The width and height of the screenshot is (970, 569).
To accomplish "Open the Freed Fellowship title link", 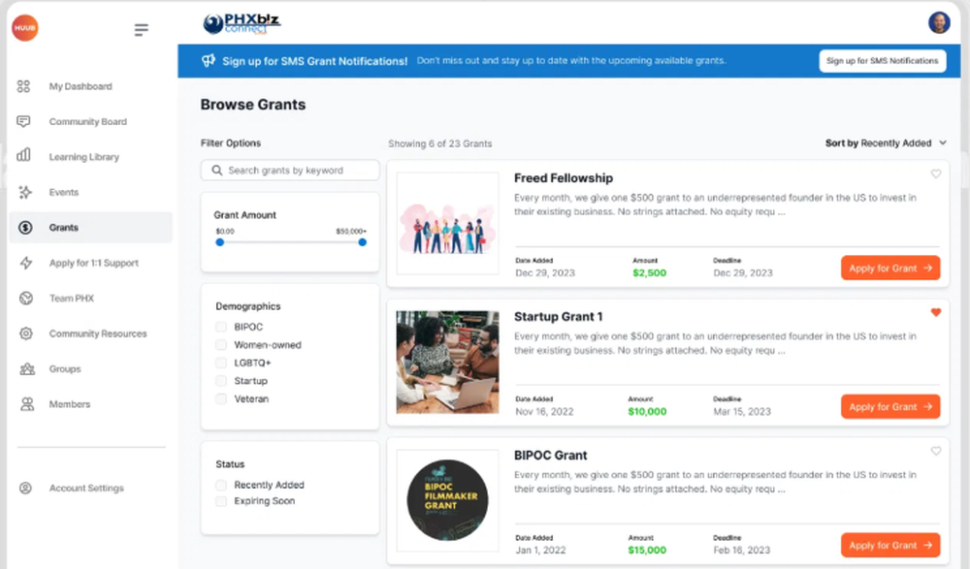I will coord(564,178).
